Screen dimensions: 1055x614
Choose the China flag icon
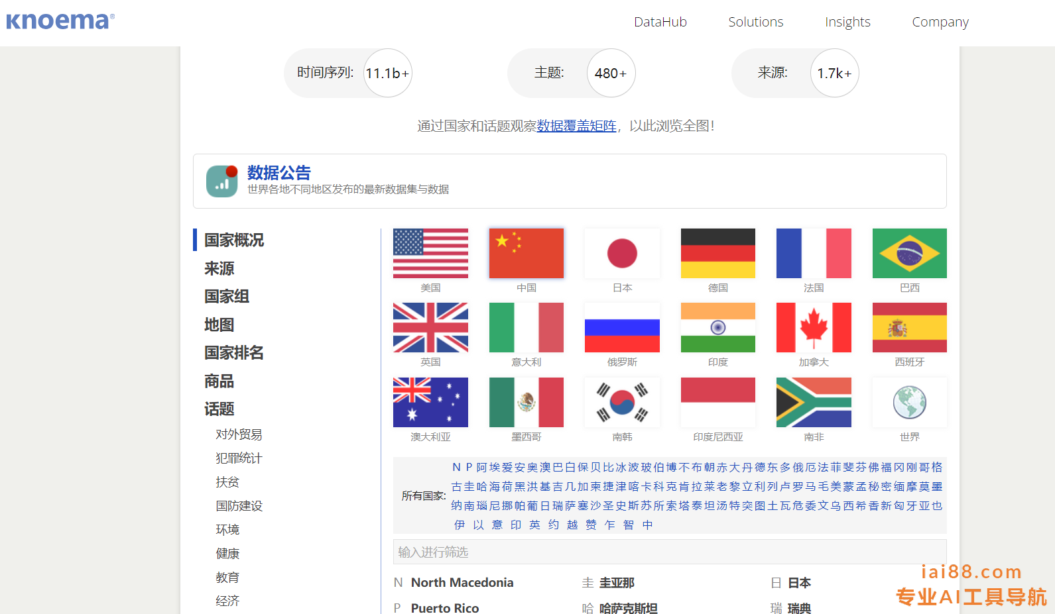click(x=526, y=254)
